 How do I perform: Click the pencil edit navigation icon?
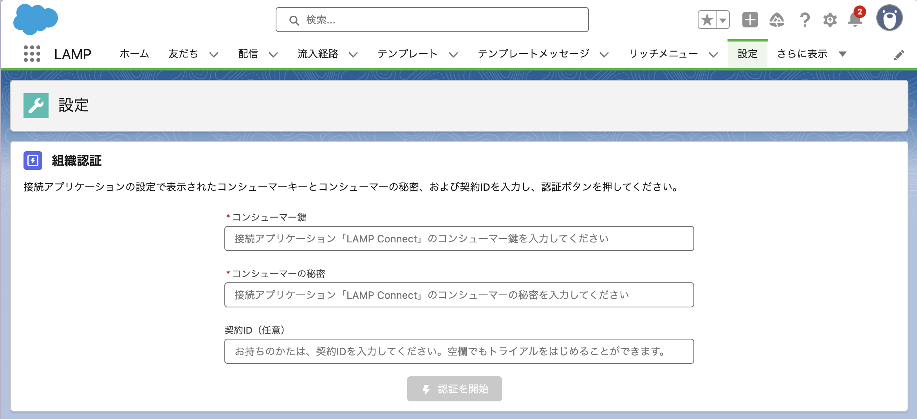coord(899,55)
